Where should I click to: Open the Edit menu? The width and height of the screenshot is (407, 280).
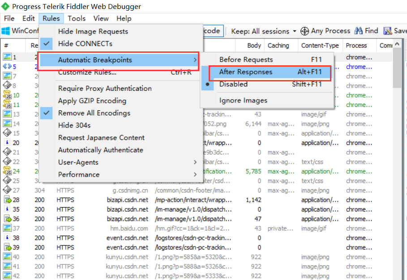pos(29,18)
